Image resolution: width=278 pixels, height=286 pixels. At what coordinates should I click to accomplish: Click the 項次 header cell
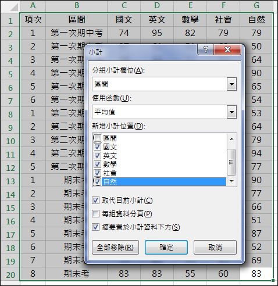click(33, 20)
